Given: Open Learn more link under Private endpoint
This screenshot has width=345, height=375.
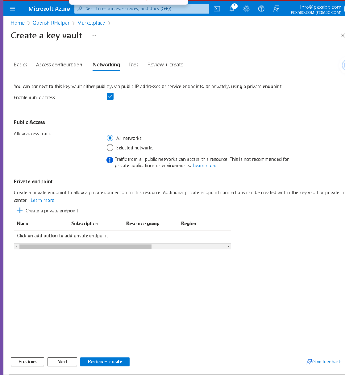Looking at the screenshot, I should (43, 200).
